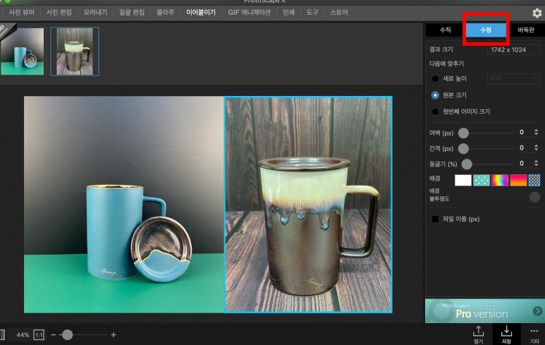Screen dimensions: 545x345
Task: Click the 1:1 actual size icon
Action: point(39,335)
